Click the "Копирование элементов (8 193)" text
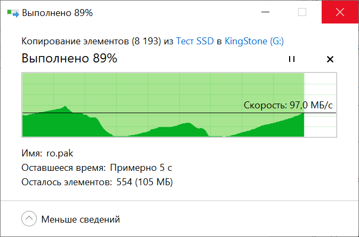Image resolution: width=359 pixels, height=237 pixels. tap(91, 41)
